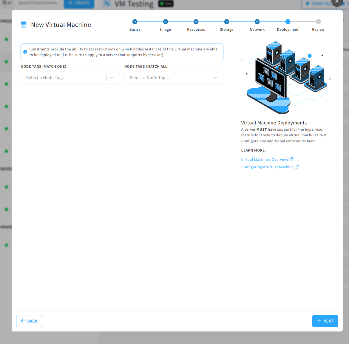Click the Search Environments input field
The image size is (349, 344).
[37, 2]
